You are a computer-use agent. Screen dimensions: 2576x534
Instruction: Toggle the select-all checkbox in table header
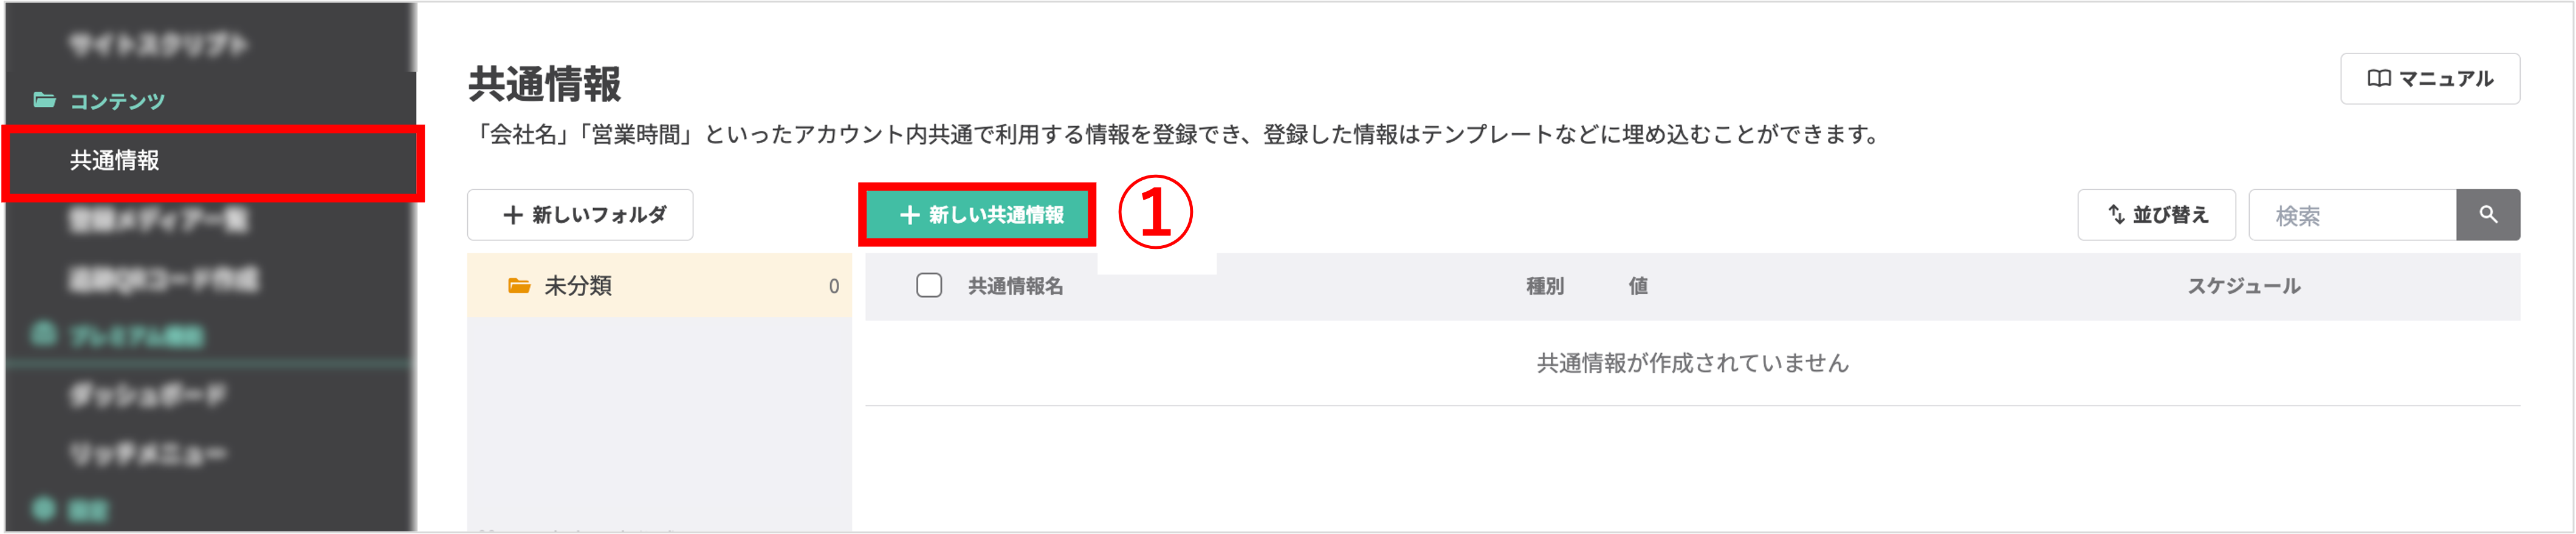(929, 286)
